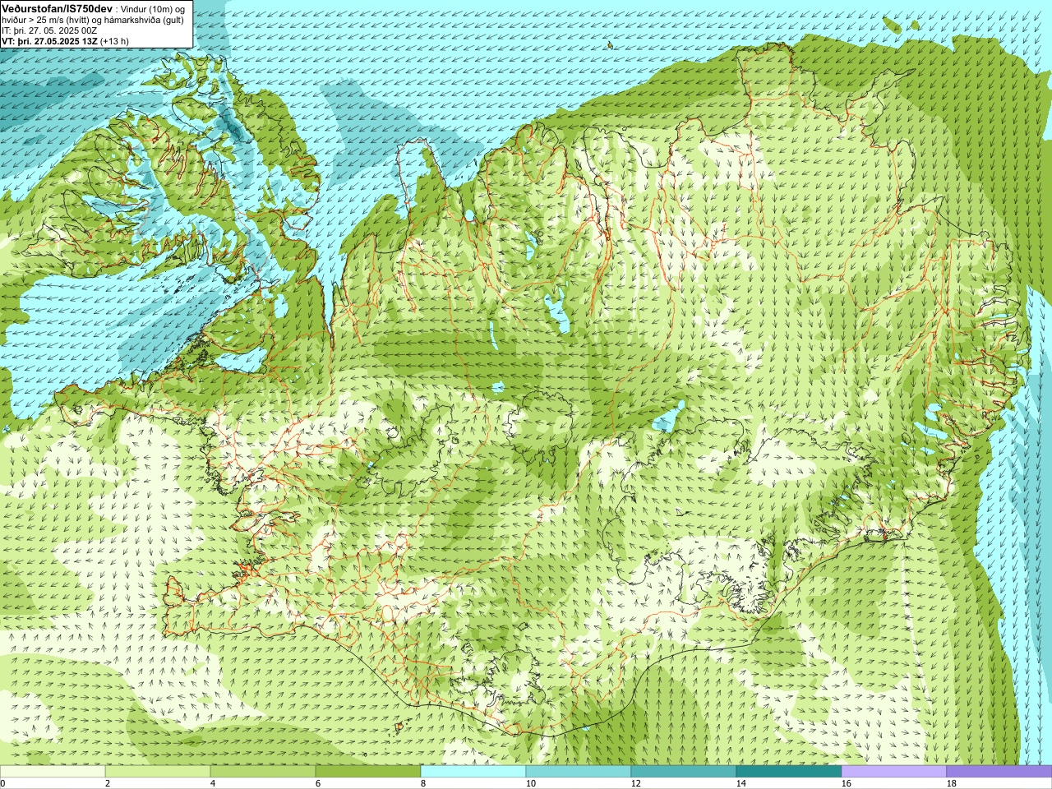This screenshot has width=1052, height=789.
Task: Click the "IT: þri. 27. 05. 2025 00Z" line
Action: click(x=50, y=30)
